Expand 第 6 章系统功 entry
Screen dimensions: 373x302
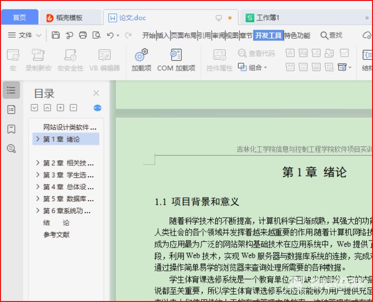point(38,210)
